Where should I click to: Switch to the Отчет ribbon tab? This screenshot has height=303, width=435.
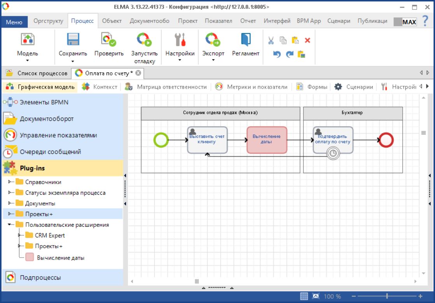click(248, 21)
